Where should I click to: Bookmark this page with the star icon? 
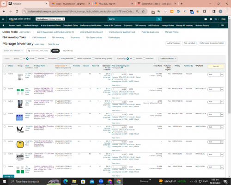[x=143, y=12]
